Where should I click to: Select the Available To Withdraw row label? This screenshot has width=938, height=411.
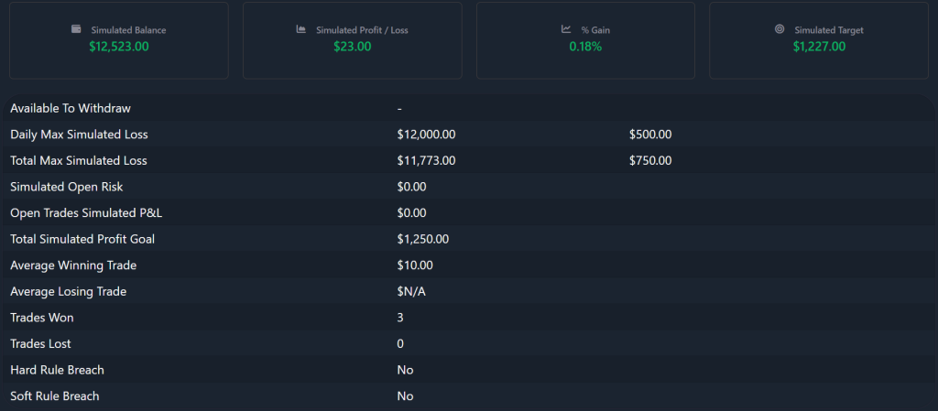71,108
